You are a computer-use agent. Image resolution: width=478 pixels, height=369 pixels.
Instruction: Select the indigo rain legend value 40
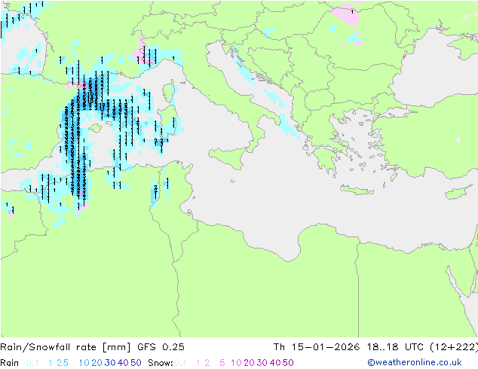(x=123, y=363)
